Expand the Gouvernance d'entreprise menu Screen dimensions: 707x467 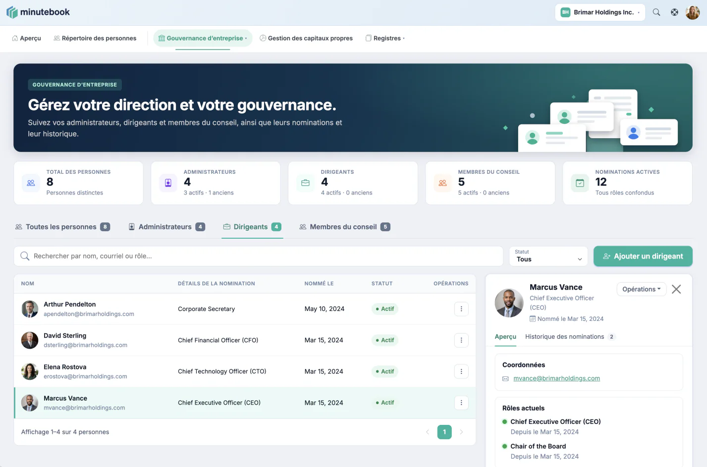203,38
